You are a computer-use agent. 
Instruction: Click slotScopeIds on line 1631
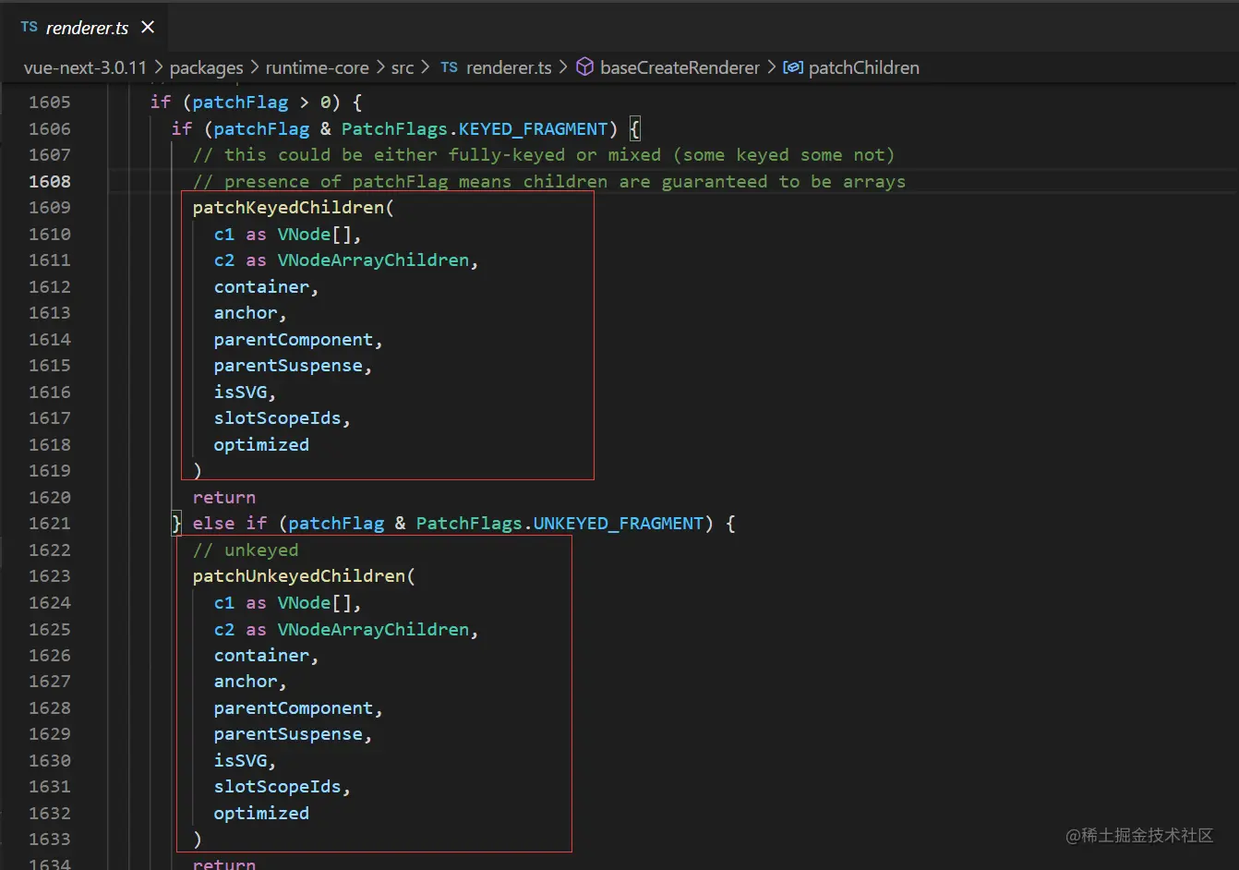[x=277, y=787]
